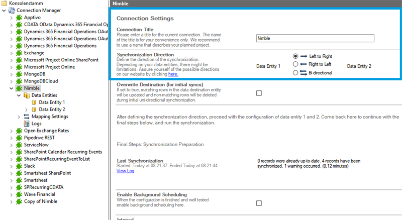Image resolution: width=402 pixels, height=220 pixels.
Task: Select Bi-directional synchronization option
Action: pyautogui.click(x=295, y=73)
